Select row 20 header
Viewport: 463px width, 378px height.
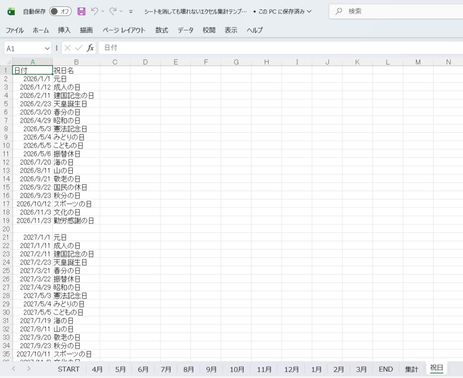pos(6,229)
